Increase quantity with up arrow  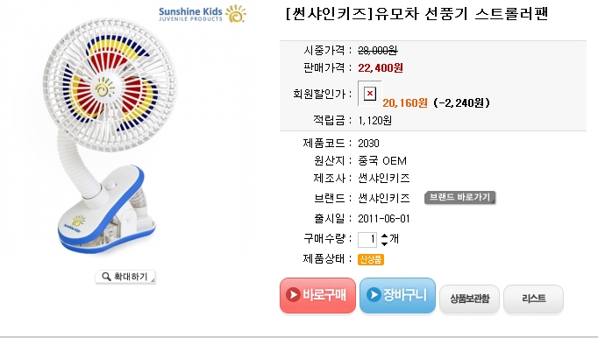384,236
